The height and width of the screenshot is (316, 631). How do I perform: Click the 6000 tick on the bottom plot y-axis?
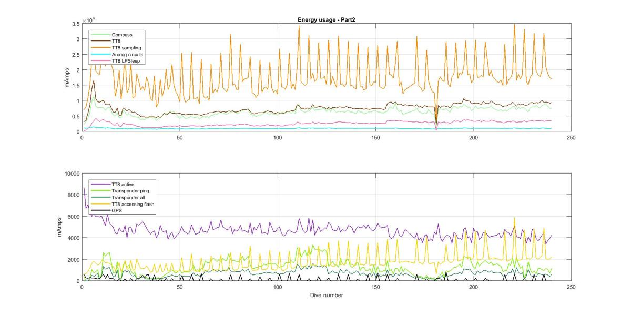[x=73, y=217]
